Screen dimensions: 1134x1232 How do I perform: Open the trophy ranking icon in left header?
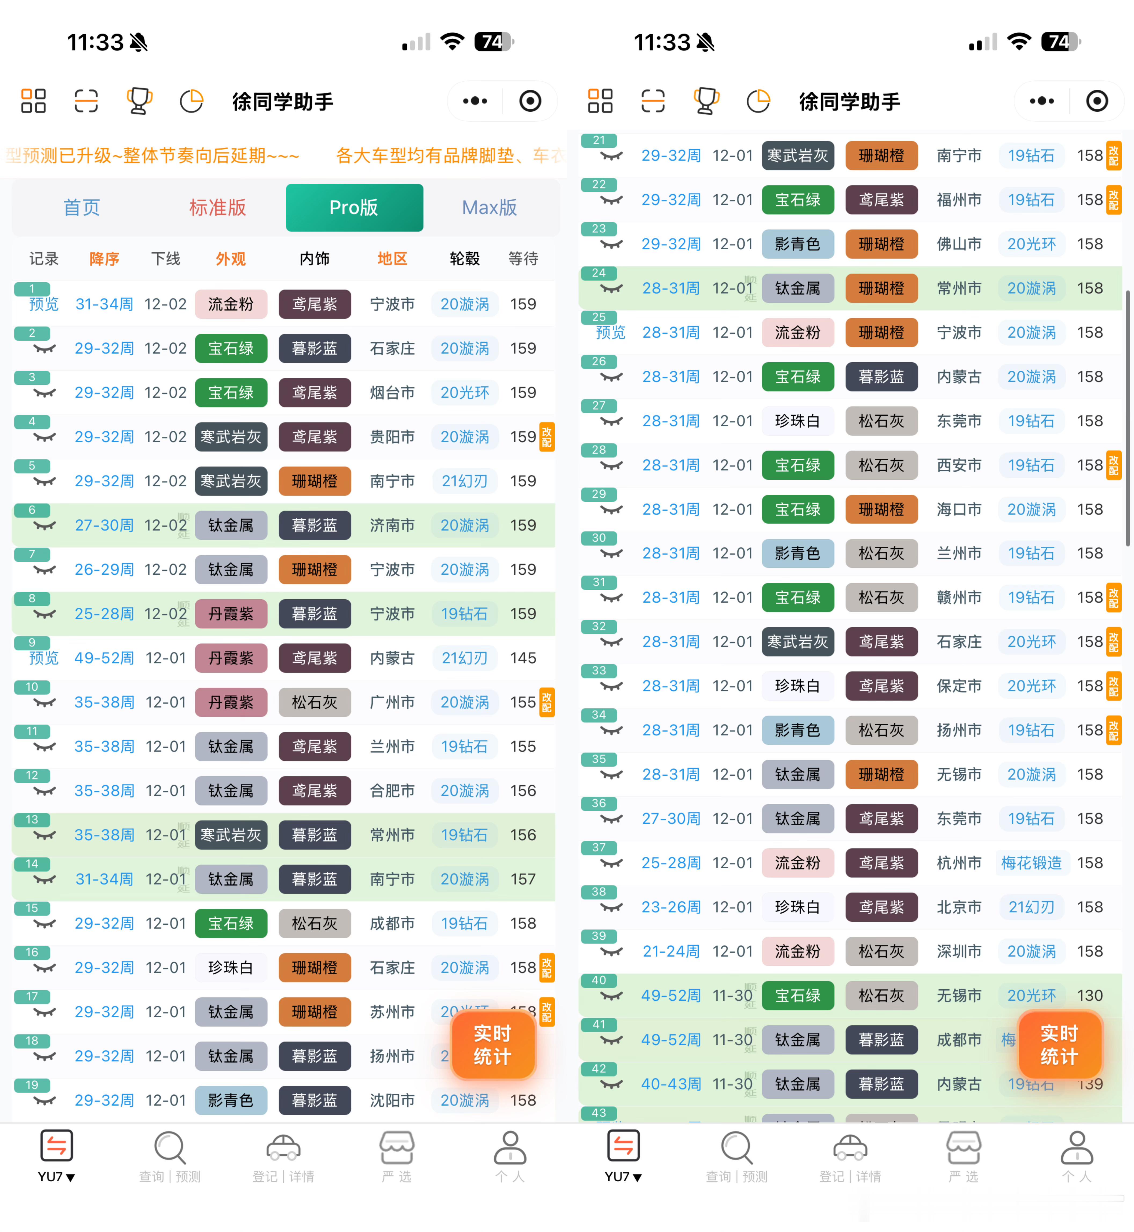click(x=139, y=101)
